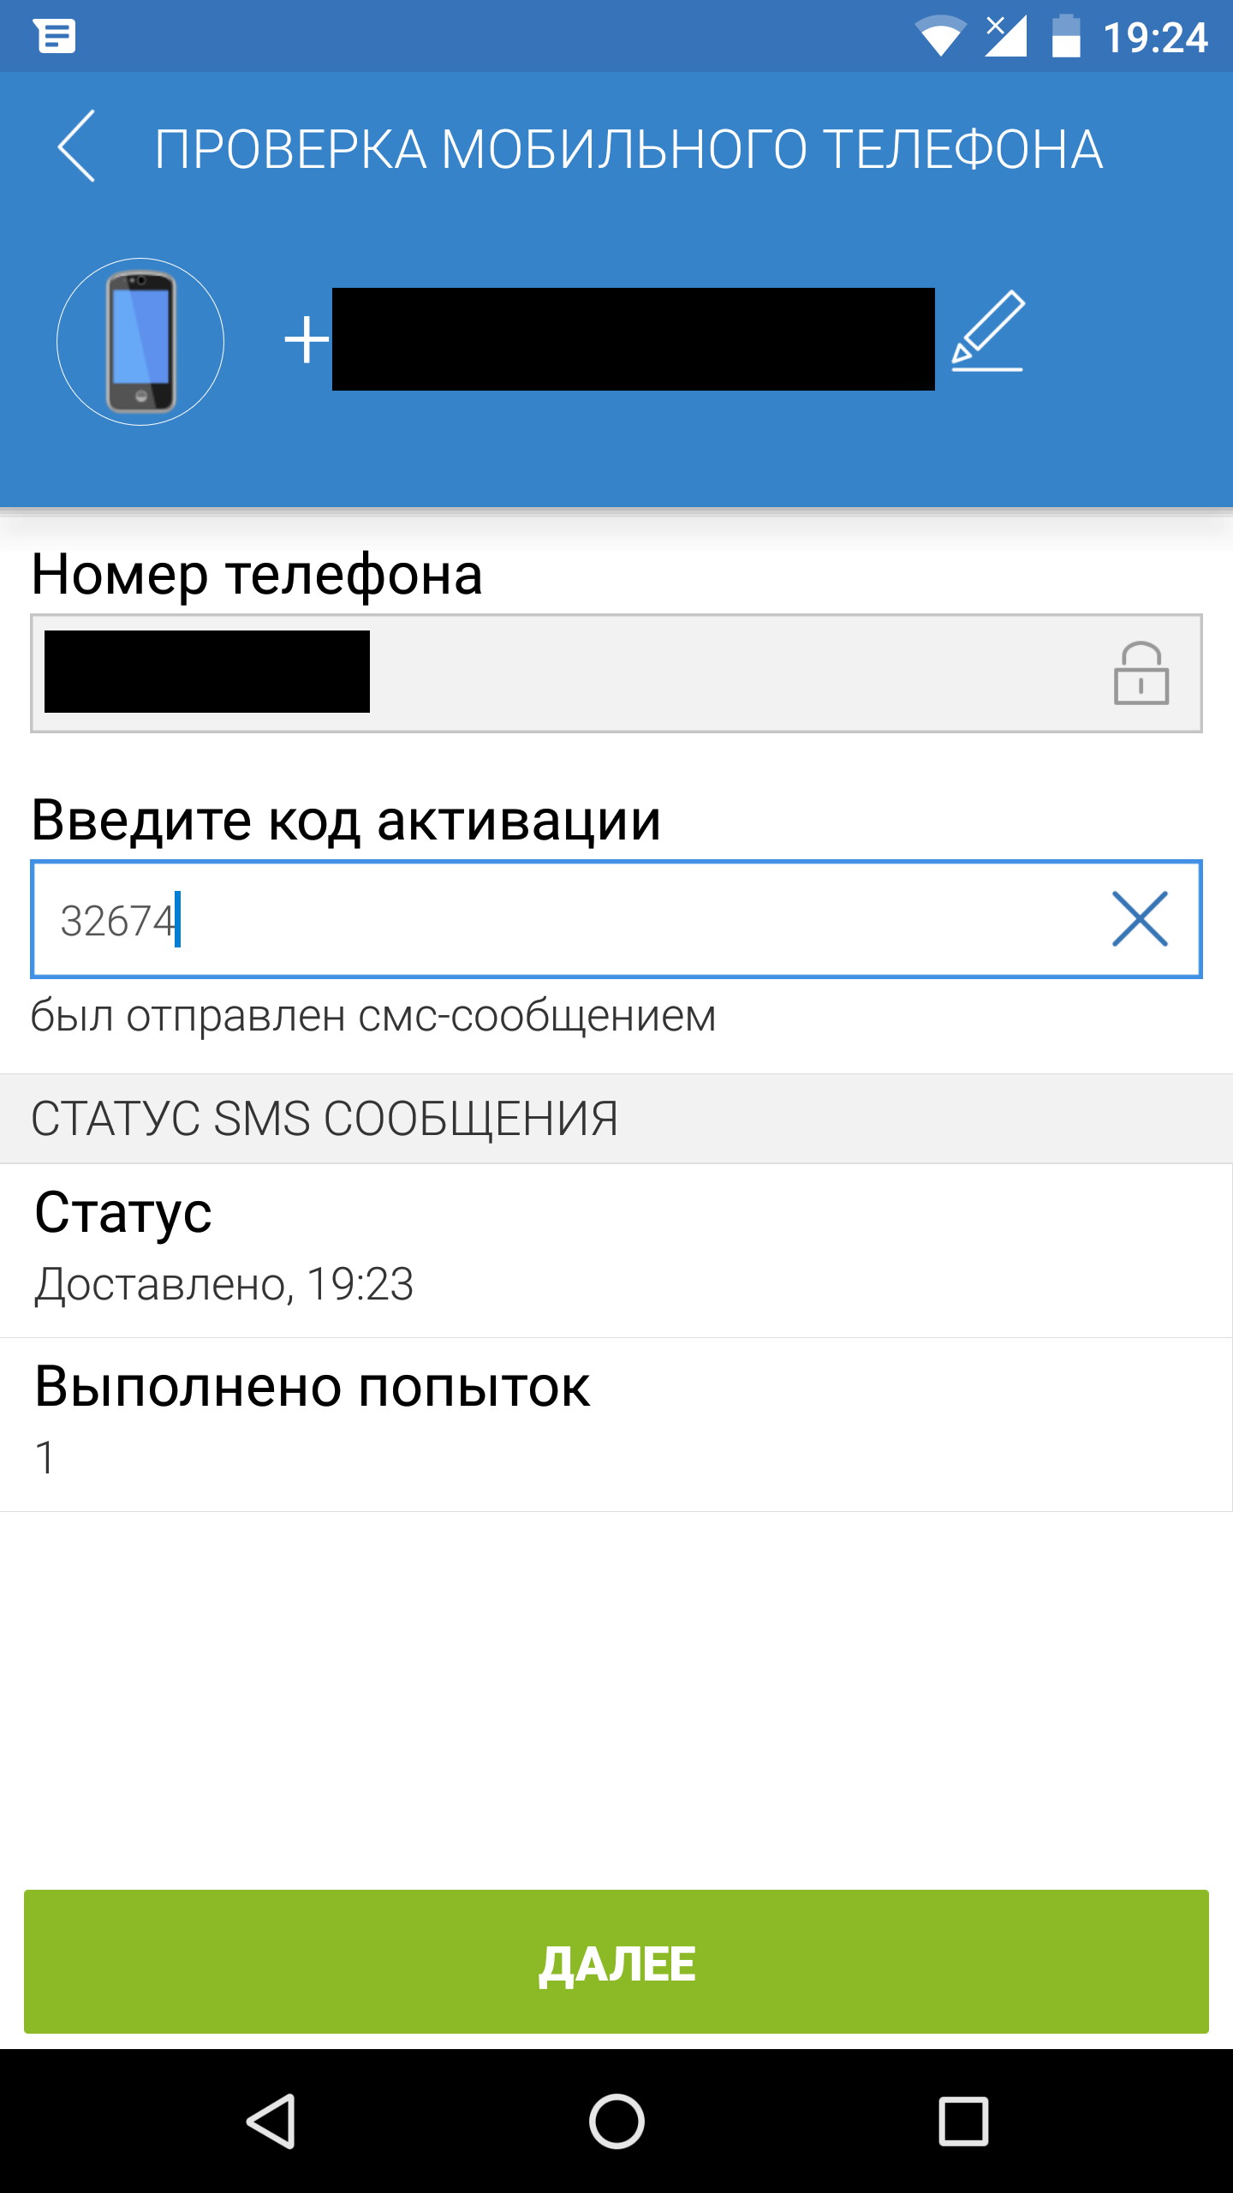1233x2193 pixels.
Task: Tap the Wi-Fi status icon
Action: point(940,37)
